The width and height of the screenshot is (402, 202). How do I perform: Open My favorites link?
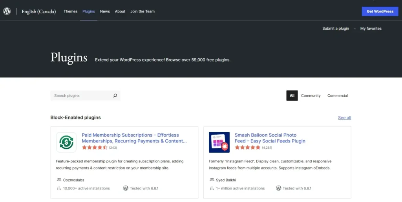tap(371, 29)
